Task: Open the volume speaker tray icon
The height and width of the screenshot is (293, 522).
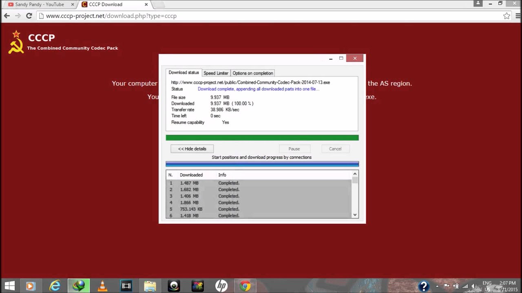Action: point(474,286)
